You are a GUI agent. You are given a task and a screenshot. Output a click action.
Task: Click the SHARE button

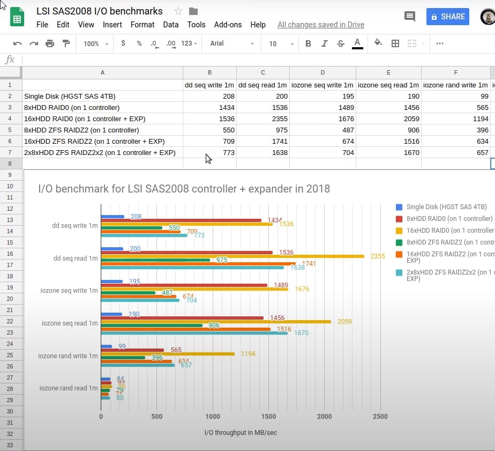click(x=447, y=17)
